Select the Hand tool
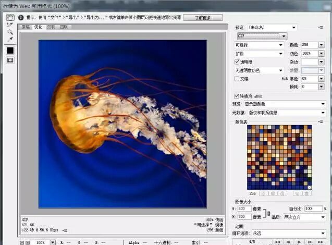This screenshot has width=332, height=245. point(9,17)
